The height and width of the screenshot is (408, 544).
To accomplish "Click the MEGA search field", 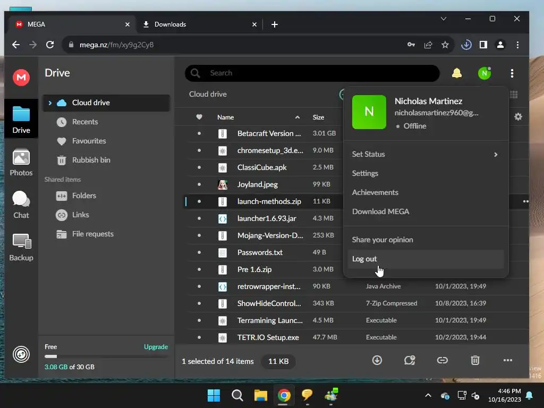I will [x=312, y=73].
